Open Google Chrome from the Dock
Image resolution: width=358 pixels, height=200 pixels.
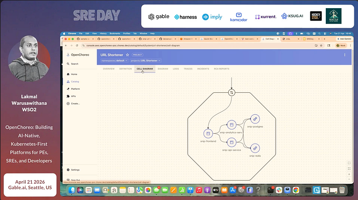296,190
